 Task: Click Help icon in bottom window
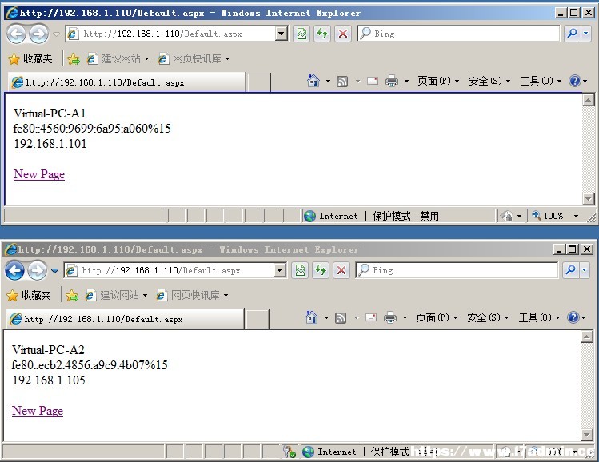[573, 317]
